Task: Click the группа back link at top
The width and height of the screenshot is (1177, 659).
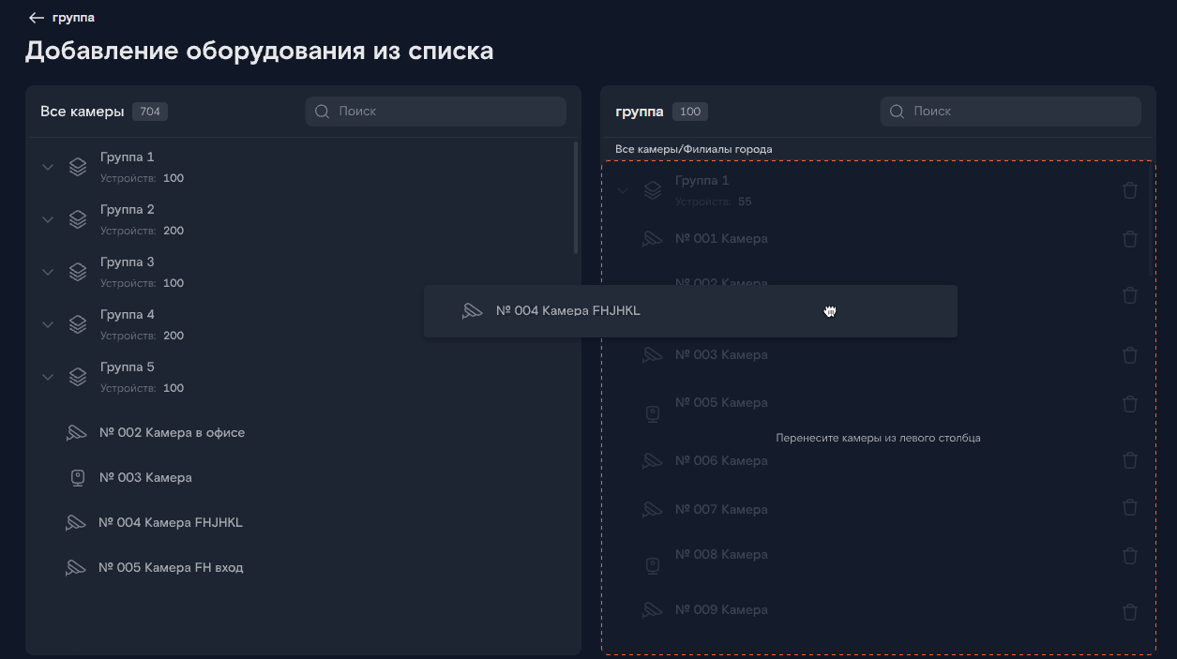Action: coord(71,18)
